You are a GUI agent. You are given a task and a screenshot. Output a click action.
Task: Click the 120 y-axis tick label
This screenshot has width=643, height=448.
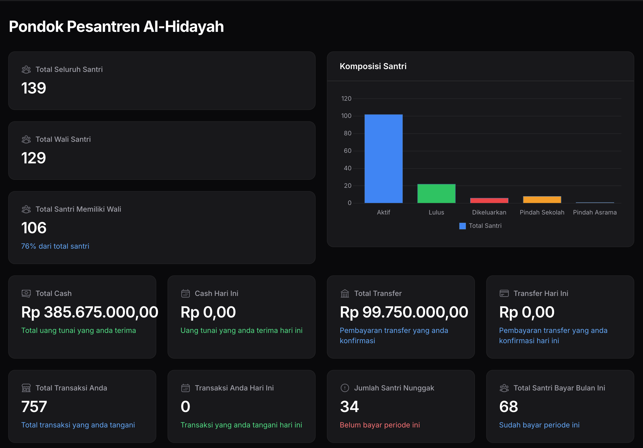click(x=346, y=99)
